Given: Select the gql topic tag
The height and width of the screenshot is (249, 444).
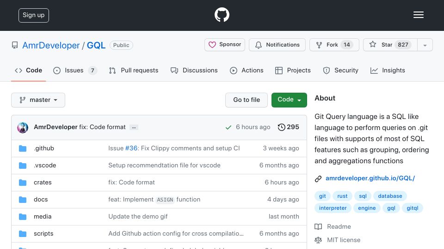Looking at the screenshot, I should (x=391, y=208).
